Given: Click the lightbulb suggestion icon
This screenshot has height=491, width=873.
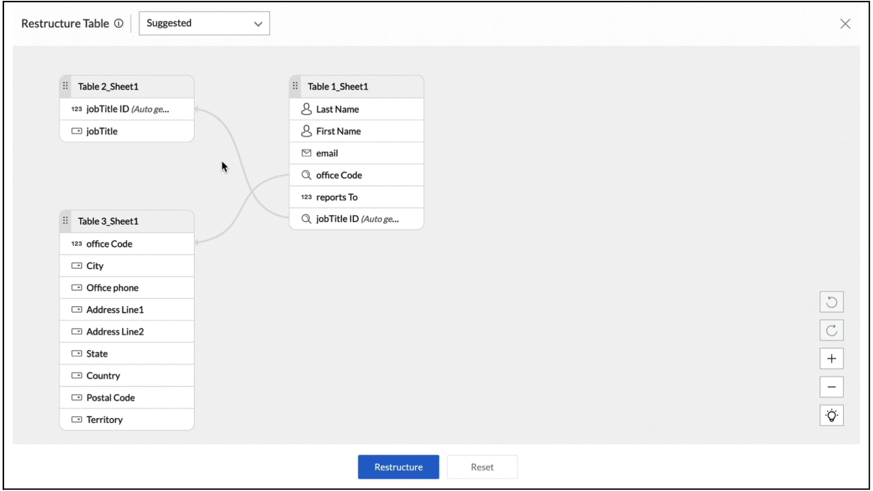Looking at the screenshot, I should [x=831, y=416].
